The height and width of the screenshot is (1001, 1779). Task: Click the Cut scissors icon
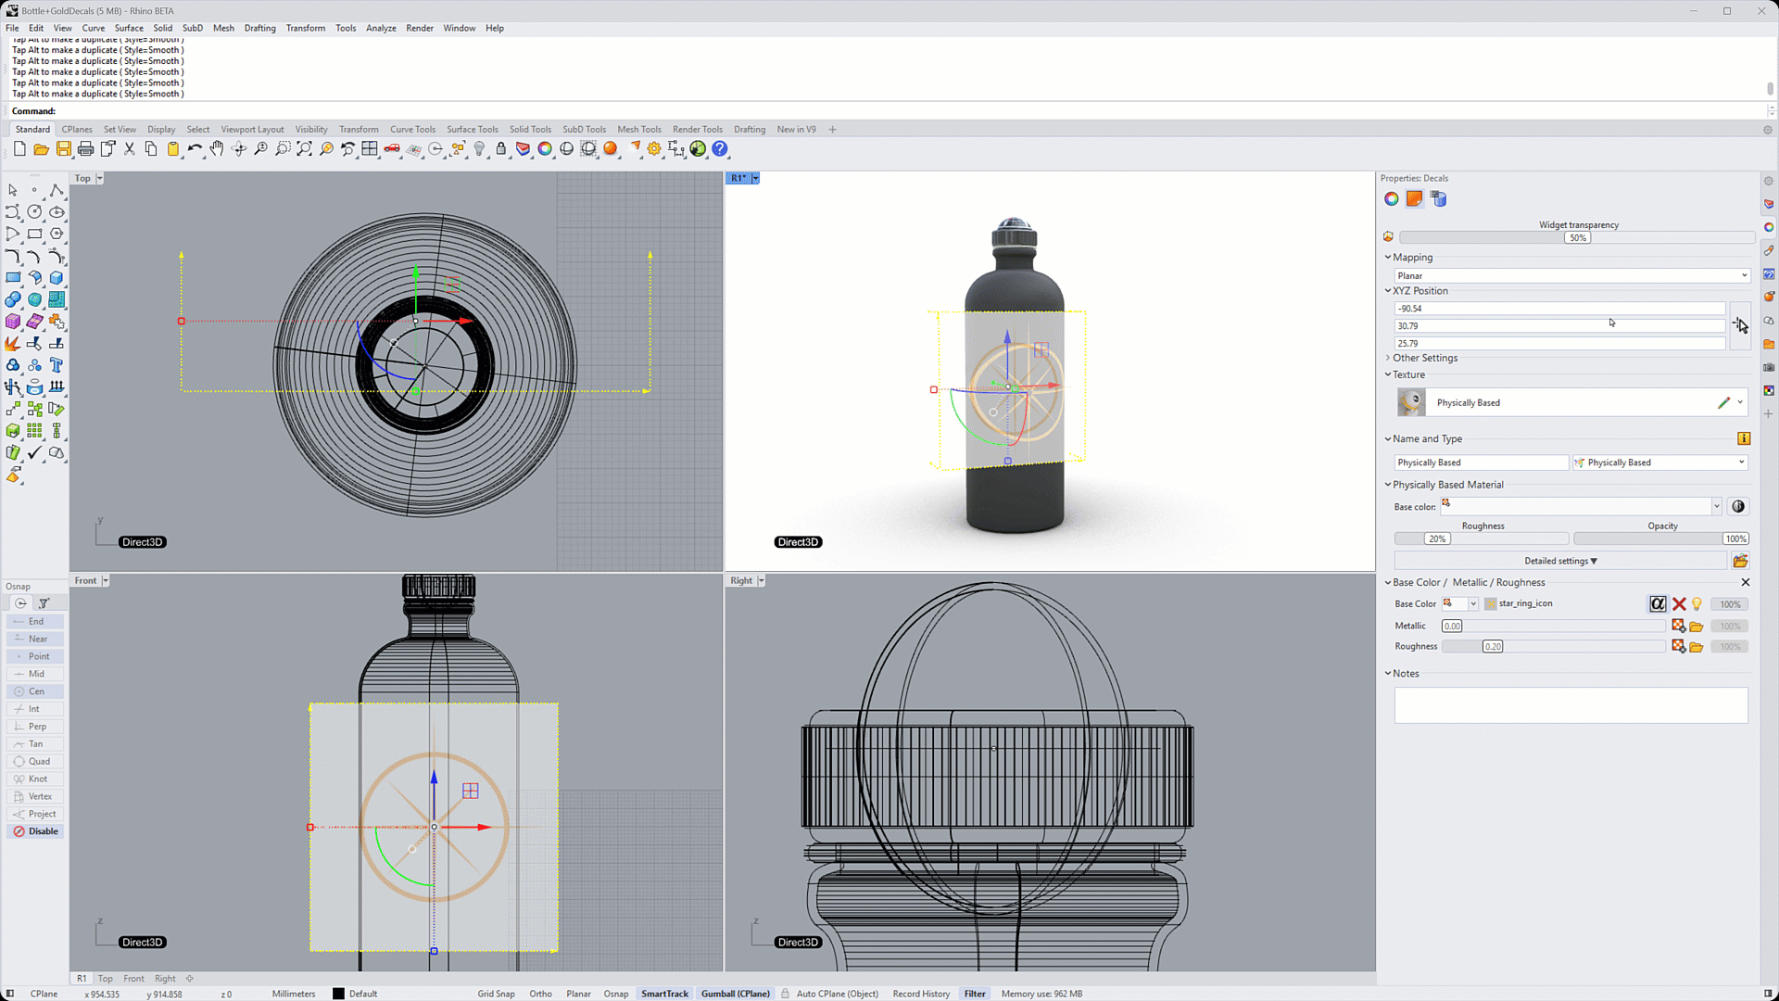(130, 149)
